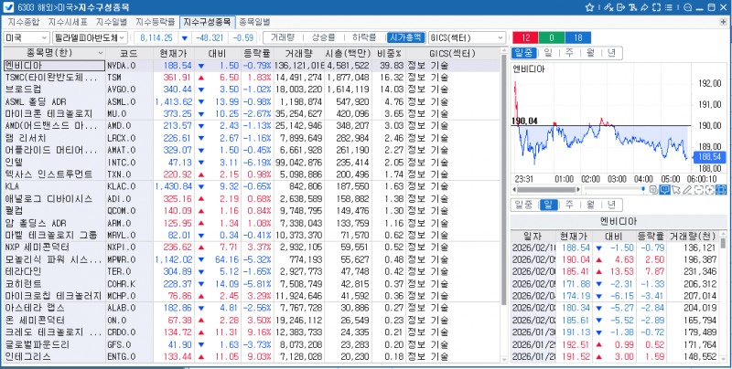Click the chart zoom-in plus icon
Image resolution: width=732 pixels, height=369 pixels.
pyautogui.click(x=710, y=190)
